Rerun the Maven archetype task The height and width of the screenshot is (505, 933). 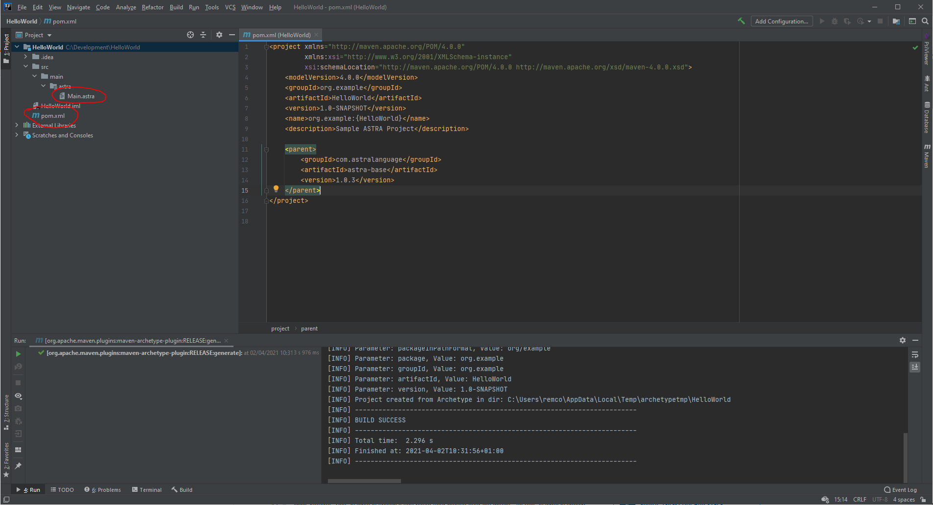click(x=18, y=354)
